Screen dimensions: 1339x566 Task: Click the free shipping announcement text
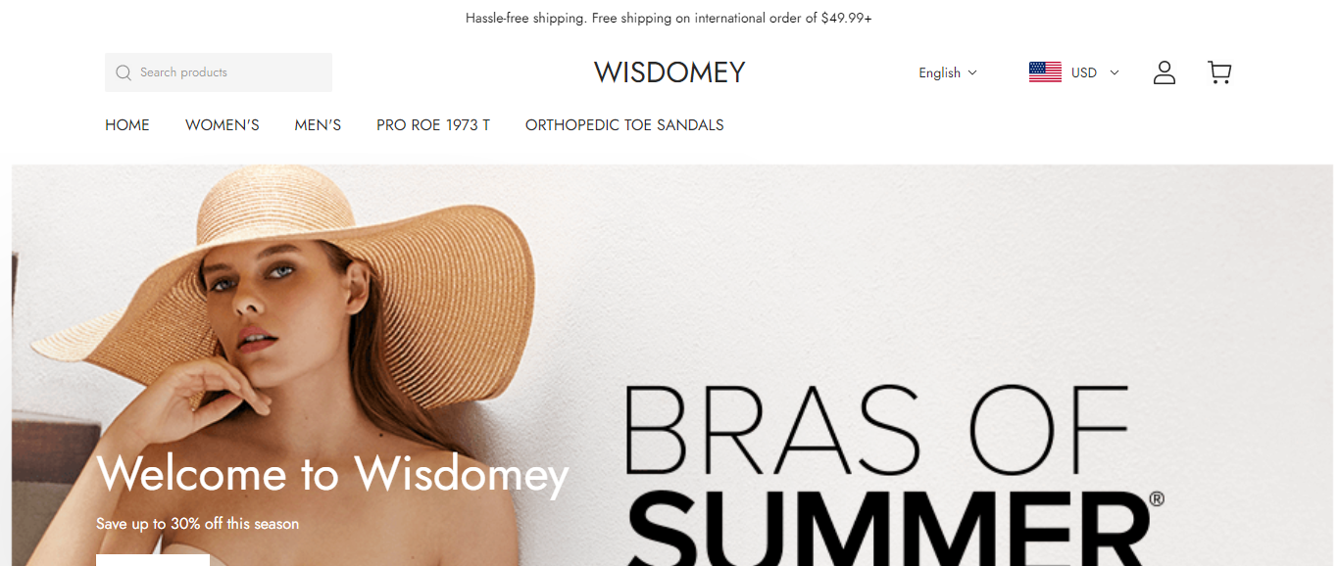point(669,18)
